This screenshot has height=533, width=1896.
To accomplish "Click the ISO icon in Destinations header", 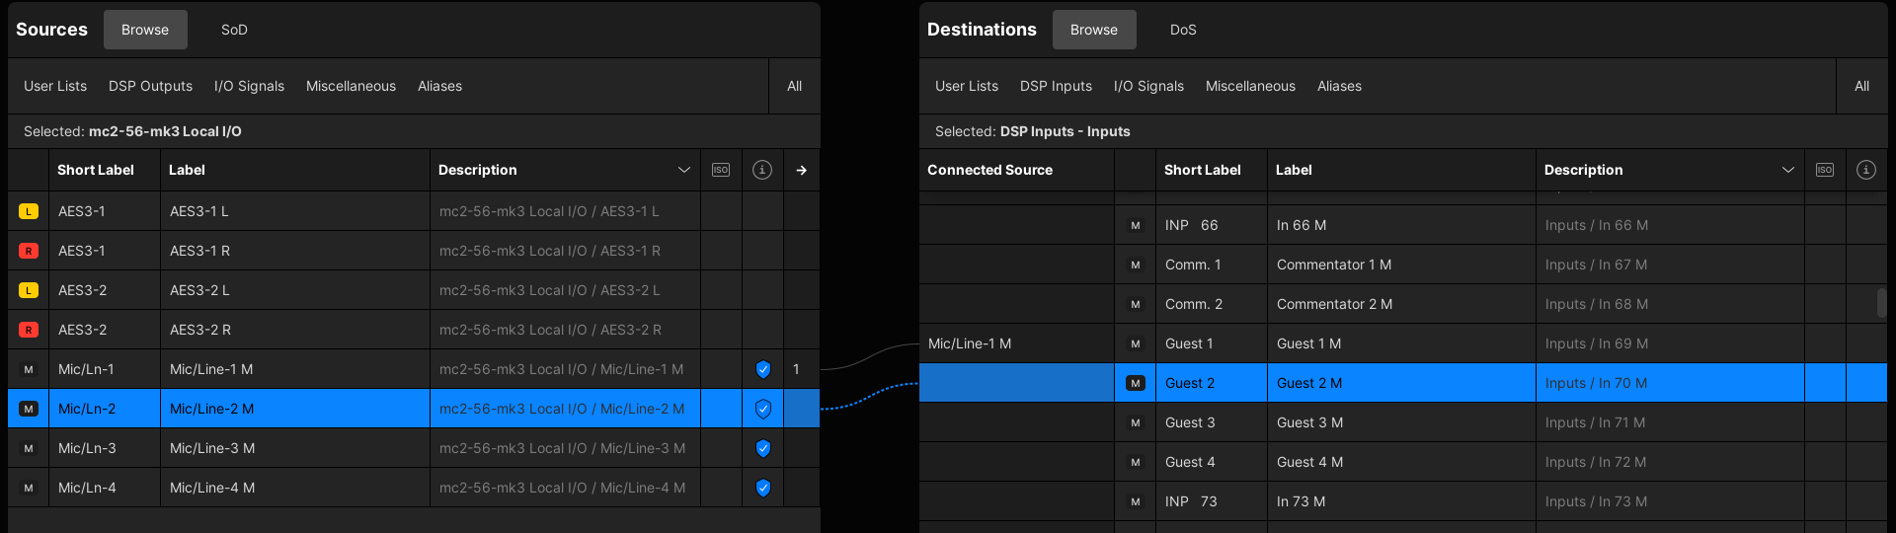I will click(1825, 170).
